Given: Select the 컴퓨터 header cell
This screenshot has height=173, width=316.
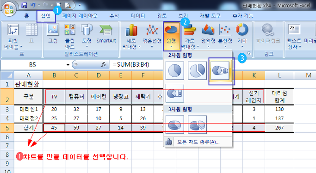Looking at the screenshot, I should 76,97.
